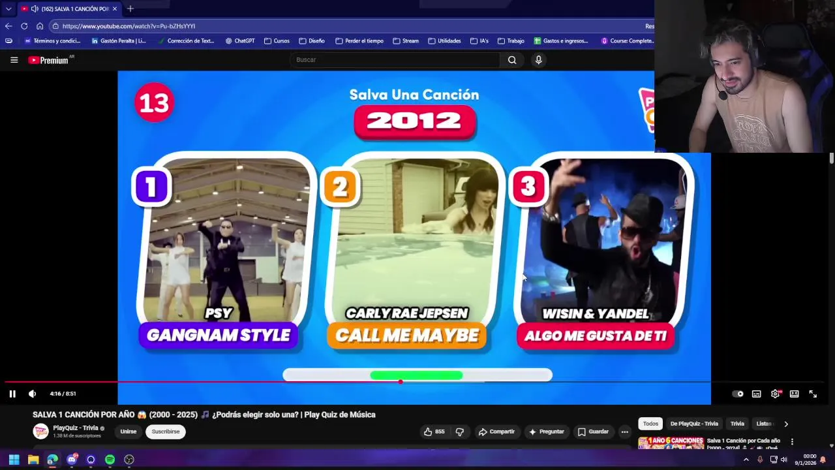Screen dimensions: 835x470
Task: Open the player settings gear
Action: pos(775,394)
